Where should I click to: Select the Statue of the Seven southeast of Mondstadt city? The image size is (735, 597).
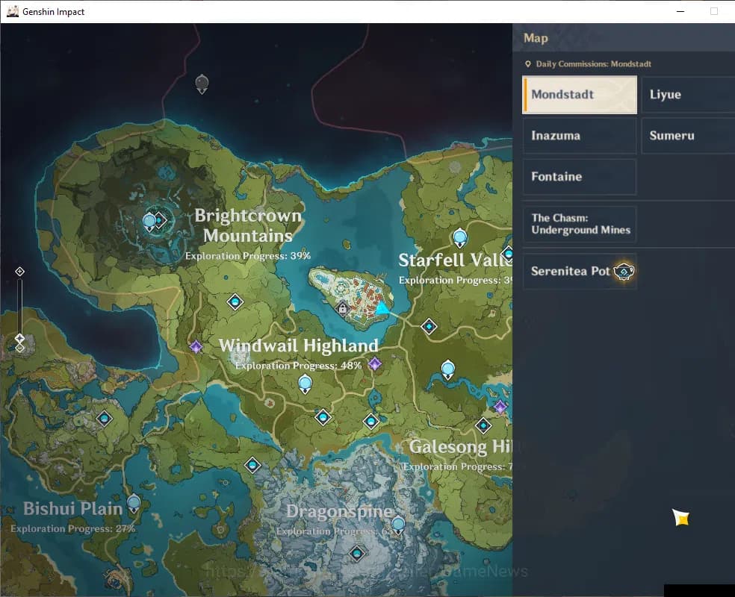tap(448, 369)
